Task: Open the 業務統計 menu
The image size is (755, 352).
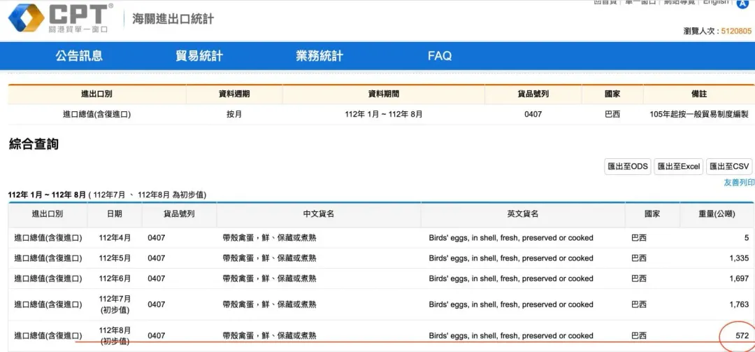Action: 319,56
